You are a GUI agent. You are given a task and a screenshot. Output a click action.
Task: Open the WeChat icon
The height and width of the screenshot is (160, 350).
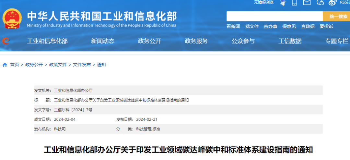pyautogui.click(x=320, y=3)
